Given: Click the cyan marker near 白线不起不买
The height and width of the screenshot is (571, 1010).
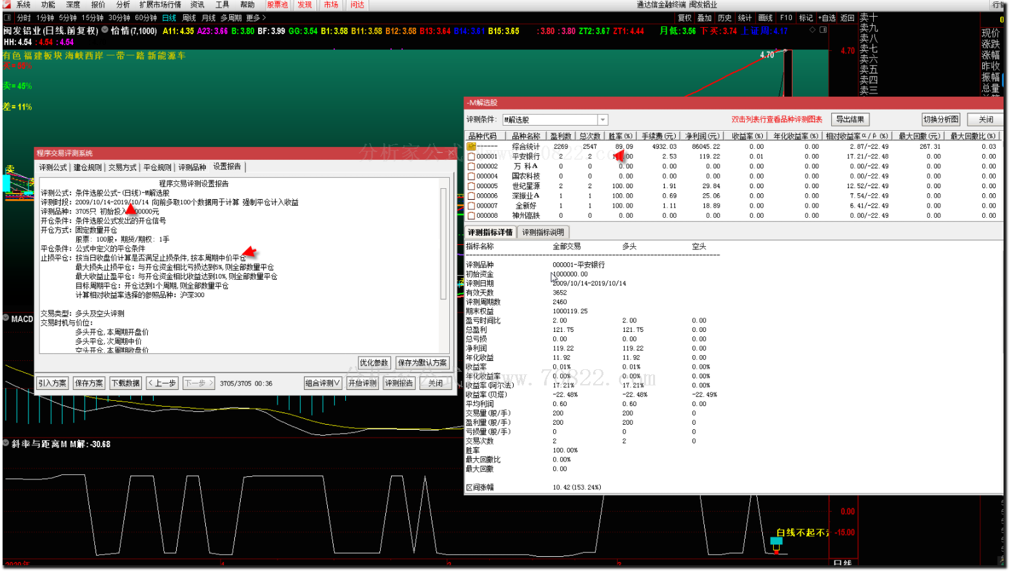Looking at the screenshot, I should click(776, 541).
